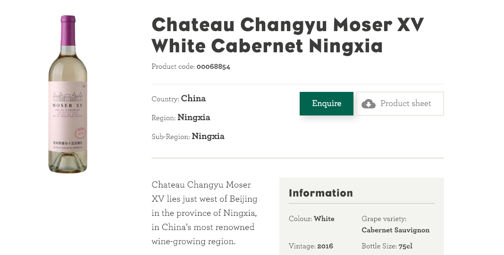The height and width of the screenshot is (255, 504).
Task: Click the Region value Ningxia
Action: (194, 117)
